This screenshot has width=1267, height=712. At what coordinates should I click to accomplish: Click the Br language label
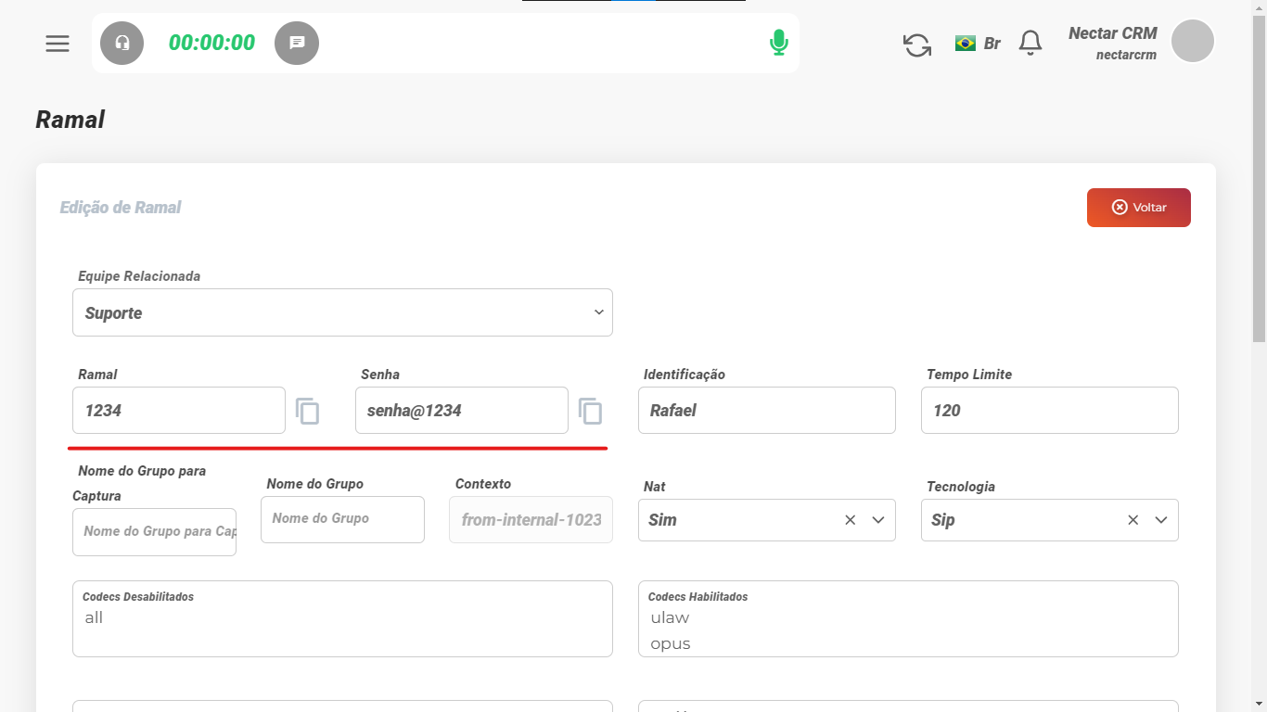(992, 44)
